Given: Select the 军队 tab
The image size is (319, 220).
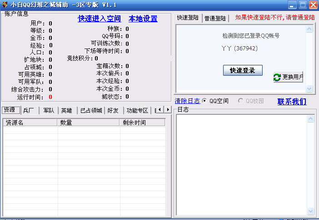Looking at the screenshot, I should coord(49,111).
